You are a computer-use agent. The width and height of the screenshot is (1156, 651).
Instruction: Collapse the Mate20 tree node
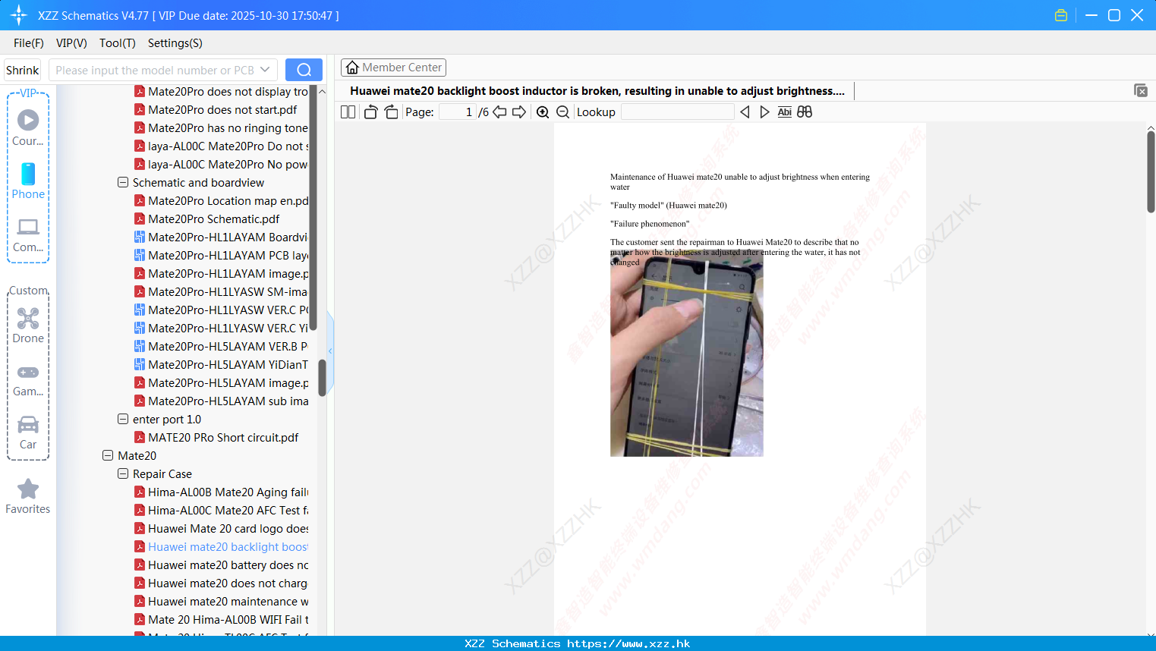108,455
